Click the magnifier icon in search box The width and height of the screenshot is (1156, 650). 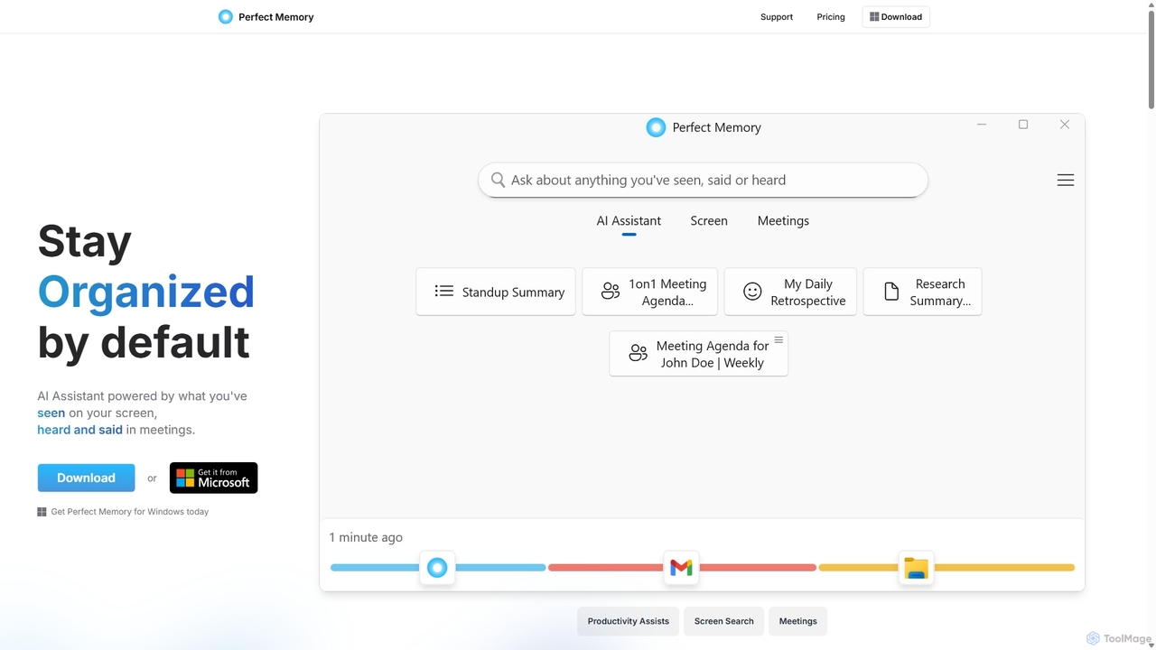click(x=498, y=180)
